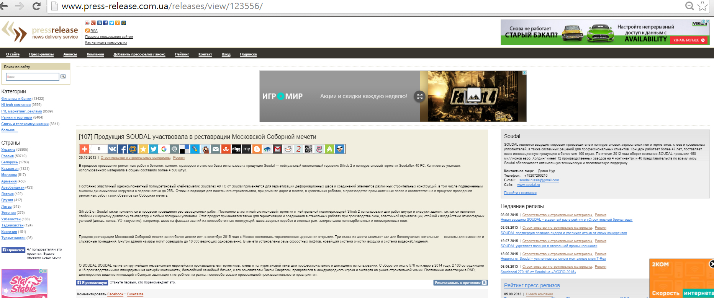
Task: Open the Odnoklassniki icon in the site header
Action: [x=118, y=23]
